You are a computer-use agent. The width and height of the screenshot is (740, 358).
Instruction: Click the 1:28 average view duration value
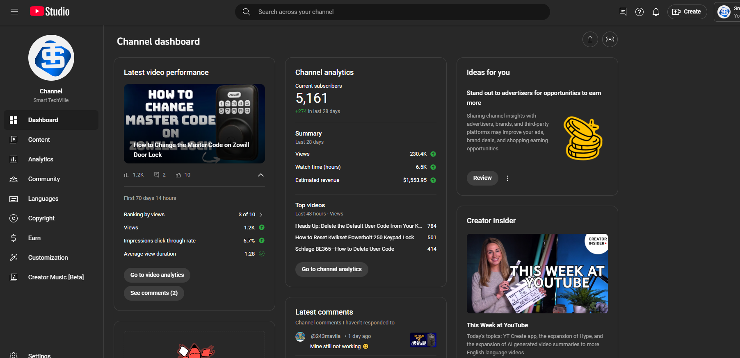coord(249,254)
